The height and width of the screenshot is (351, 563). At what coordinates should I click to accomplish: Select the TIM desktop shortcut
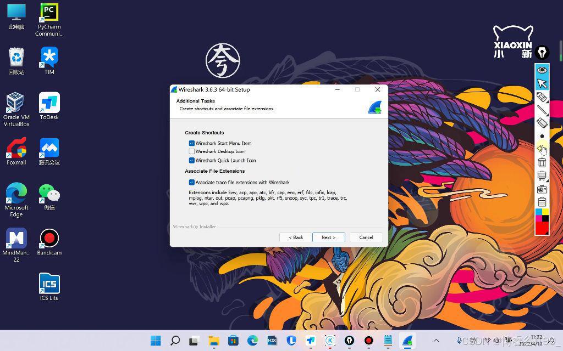49,61
